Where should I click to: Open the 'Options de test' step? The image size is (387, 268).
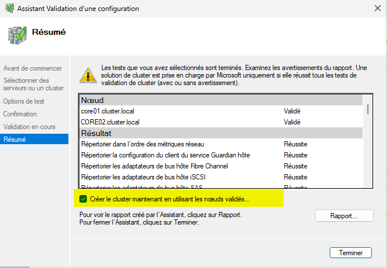point(24,101)
